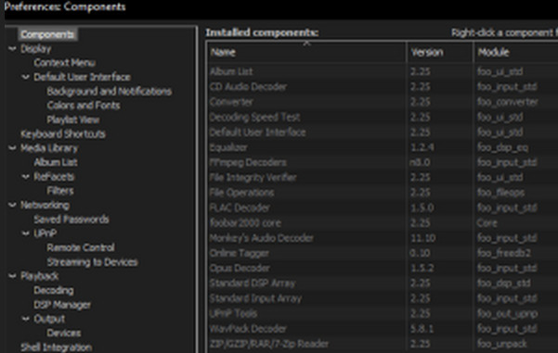Open Context Menu preferences
The width and height of the screenshot is (558, 353).
pyautogui.click(x=64, y=63)
